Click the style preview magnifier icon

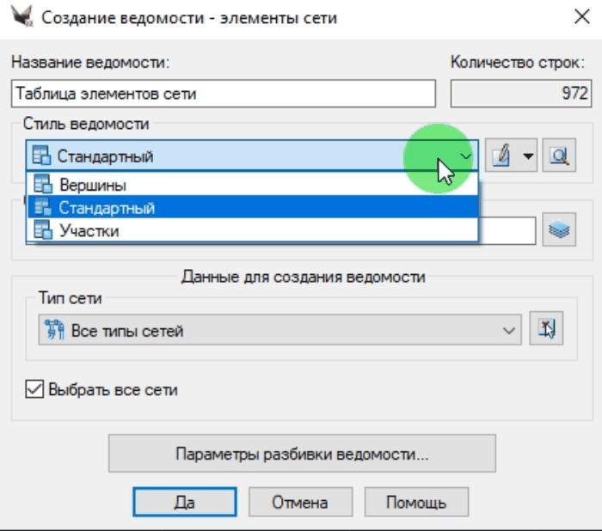tap(559, 156)
